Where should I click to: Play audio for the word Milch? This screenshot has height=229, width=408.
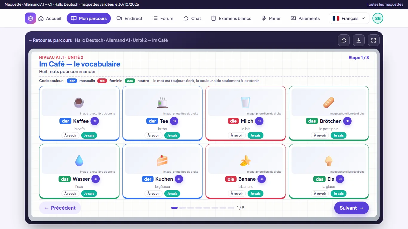pos(259,121)
